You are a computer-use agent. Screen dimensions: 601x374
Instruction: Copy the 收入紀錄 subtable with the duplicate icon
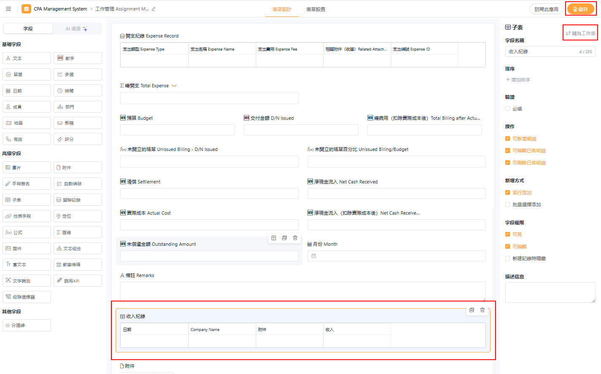coord(472,310)
